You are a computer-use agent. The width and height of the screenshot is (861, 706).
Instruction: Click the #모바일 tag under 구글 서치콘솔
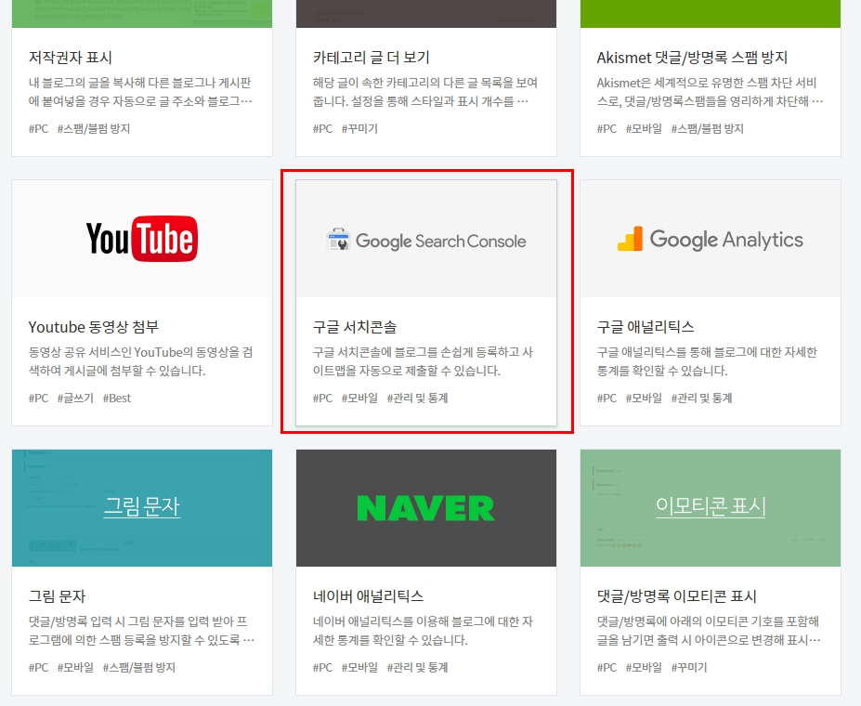tap(359, 398)
